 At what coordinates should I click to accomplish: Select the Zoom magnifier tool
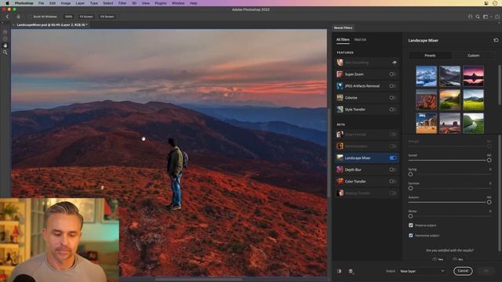(5, 52)
